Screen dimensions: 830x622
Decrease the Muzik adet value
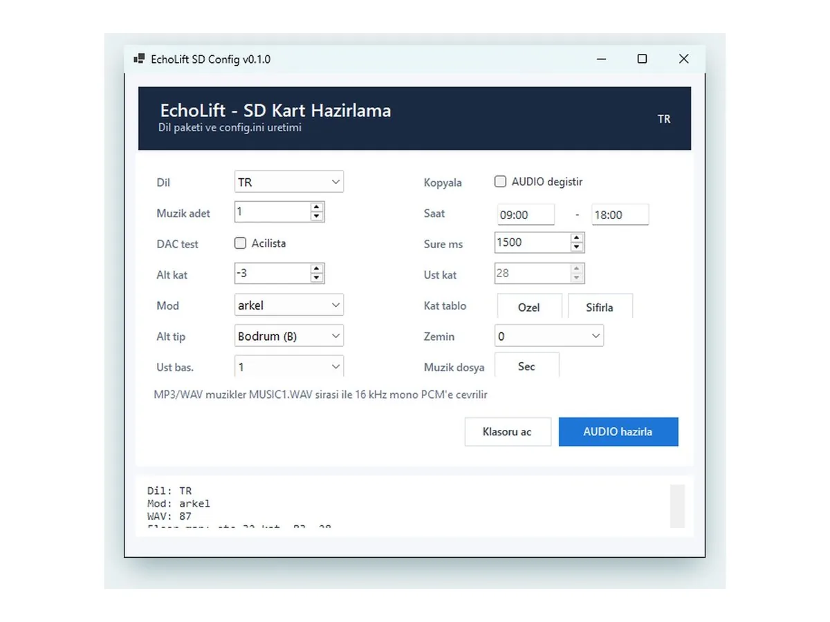pos(316,216)
